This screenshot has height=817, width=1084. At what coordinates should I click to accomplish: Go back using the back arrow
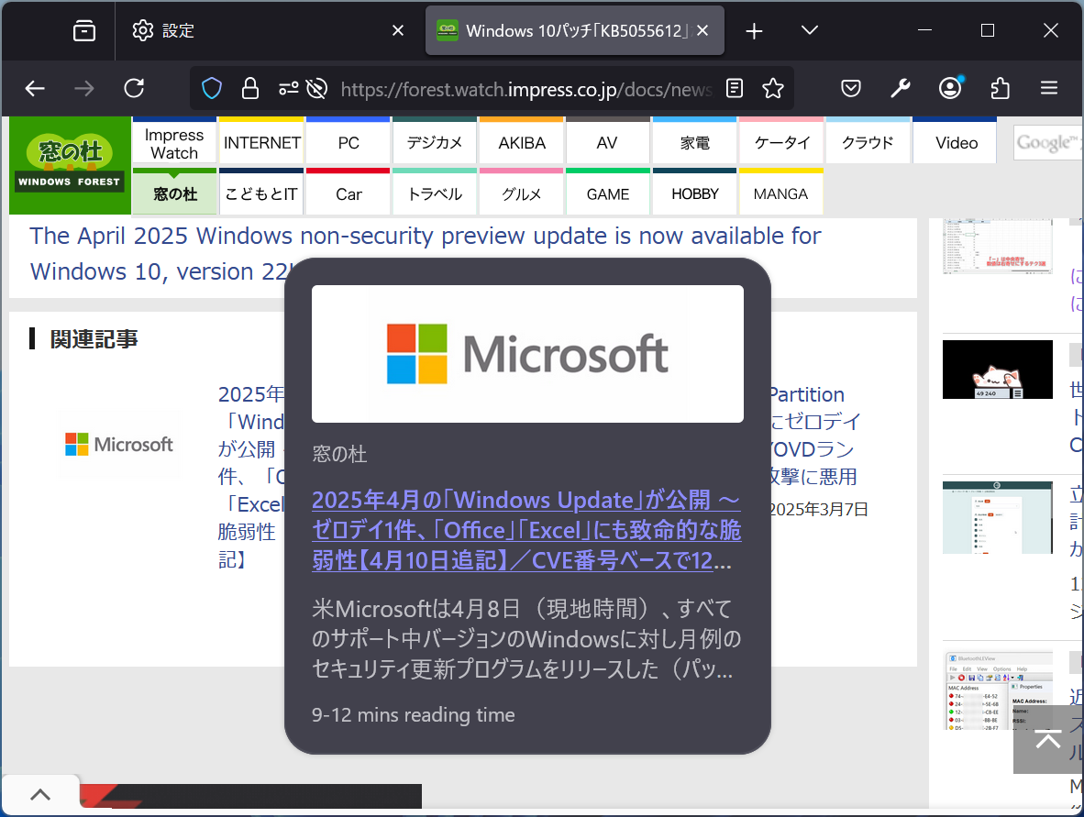coord(35,88)
